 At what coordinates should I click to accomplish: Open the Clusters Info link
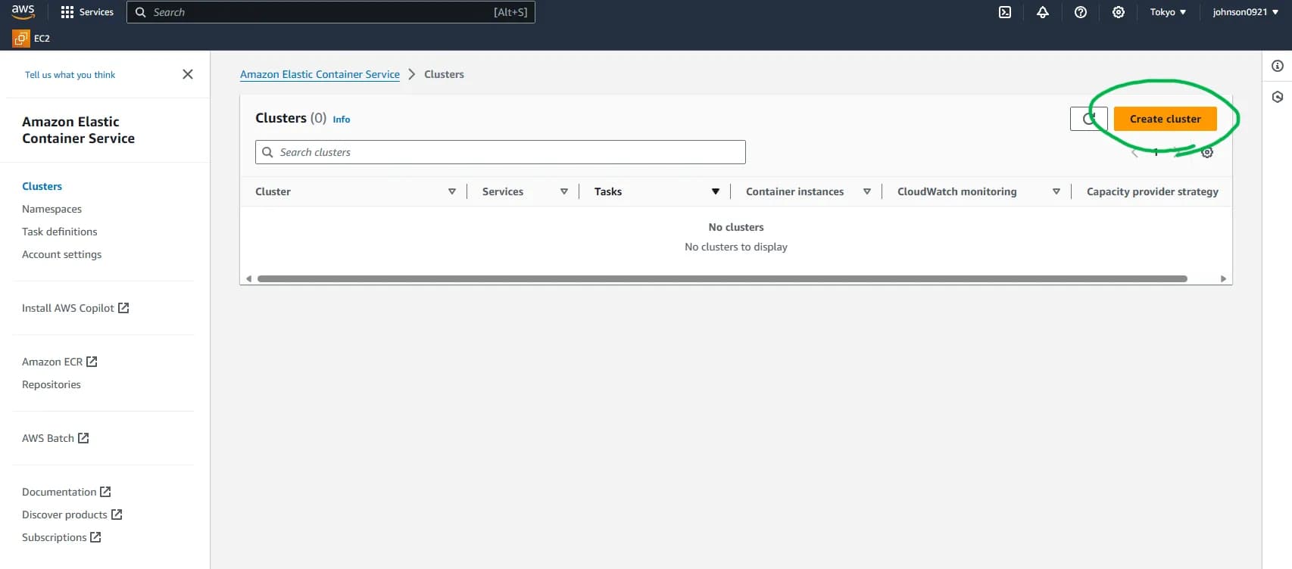[342, 120]
